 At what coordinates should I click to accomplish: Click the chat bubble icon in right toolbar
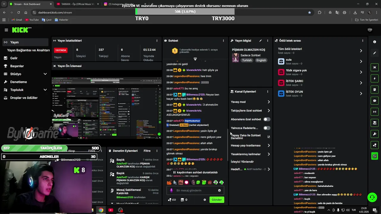tap(374, 101)
